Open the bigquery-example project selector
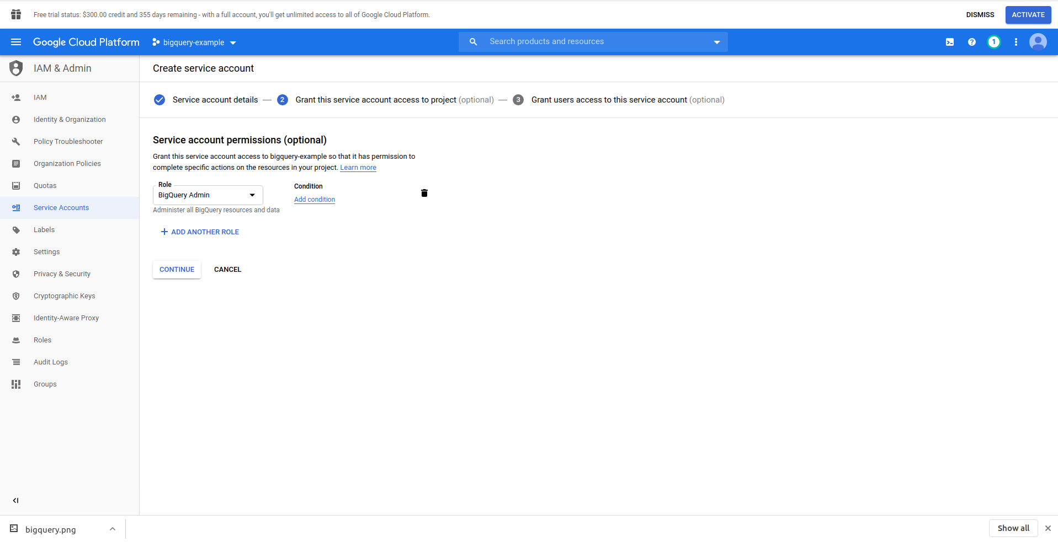1058x542 pixels. [x=194, y=42]
